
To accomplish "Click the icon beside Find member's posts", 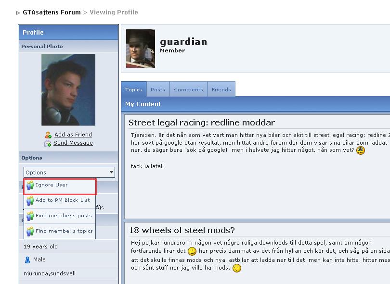I will [x=30, y=216].
